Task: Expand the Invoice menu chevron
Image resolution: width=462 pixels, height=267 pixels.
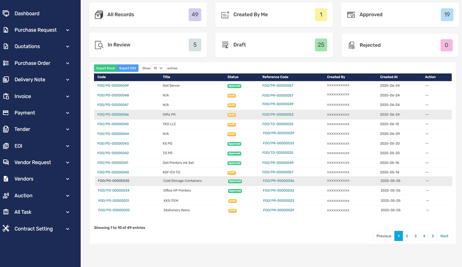Action: pyautogui.click(x=68, y=97)
